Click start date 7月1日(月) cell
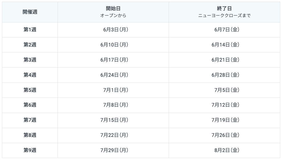 click(115, 90)
